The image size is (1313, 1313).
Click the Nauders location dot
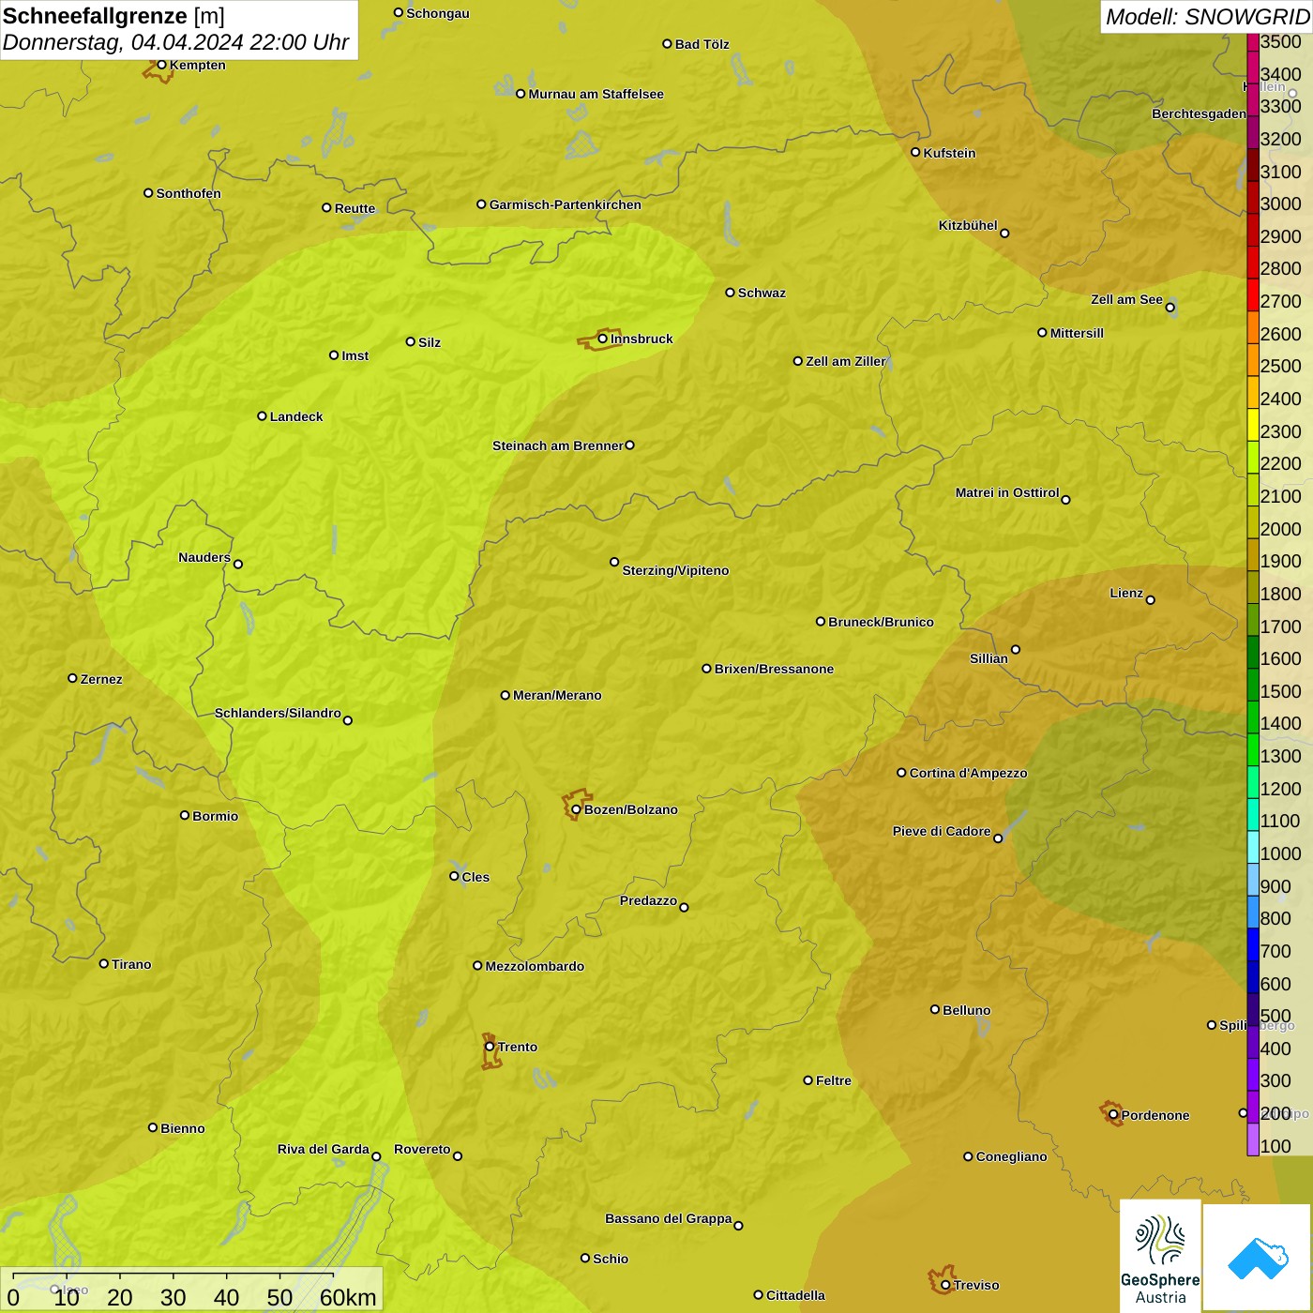[x=238, y=565]
